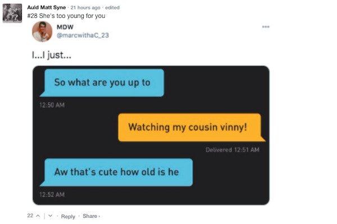Click the 'Aw that's cute how old is he' message
This screenshot has height=224, width=337.
[x=116, y=172]
